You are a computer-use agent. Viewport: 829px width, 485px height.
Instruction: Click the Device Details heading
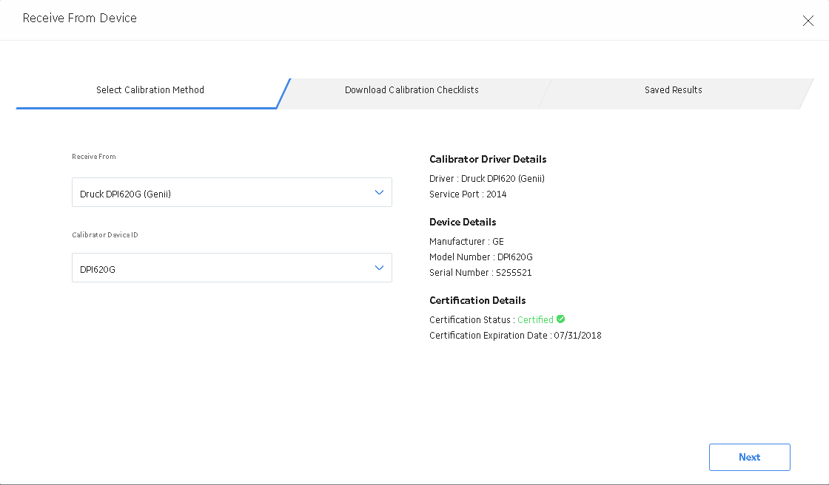463,222
